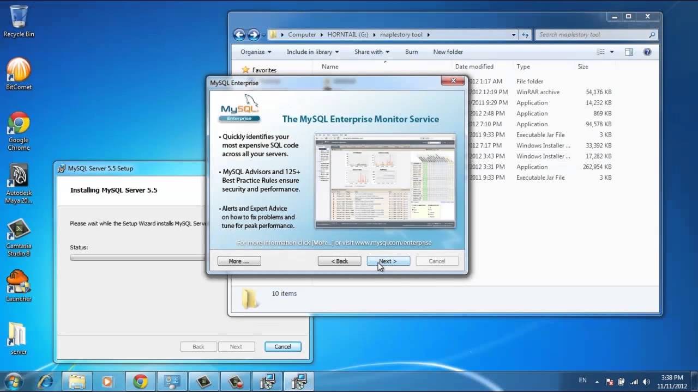698x392 pixels.
Task: Select the Launcher desktop shortcut
Action: [x=19, y=286]
